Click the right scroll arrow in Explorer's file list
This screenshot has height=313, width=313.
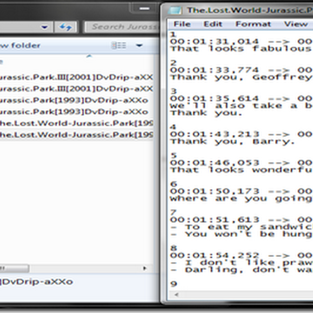tap(145, 268)
